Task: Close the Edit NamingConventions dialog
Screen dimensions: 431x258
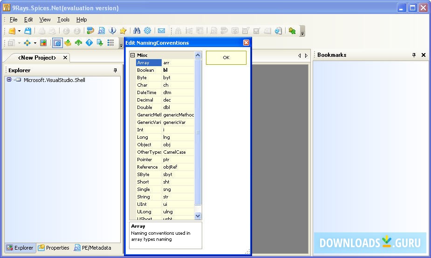Action: pos(246,42)
